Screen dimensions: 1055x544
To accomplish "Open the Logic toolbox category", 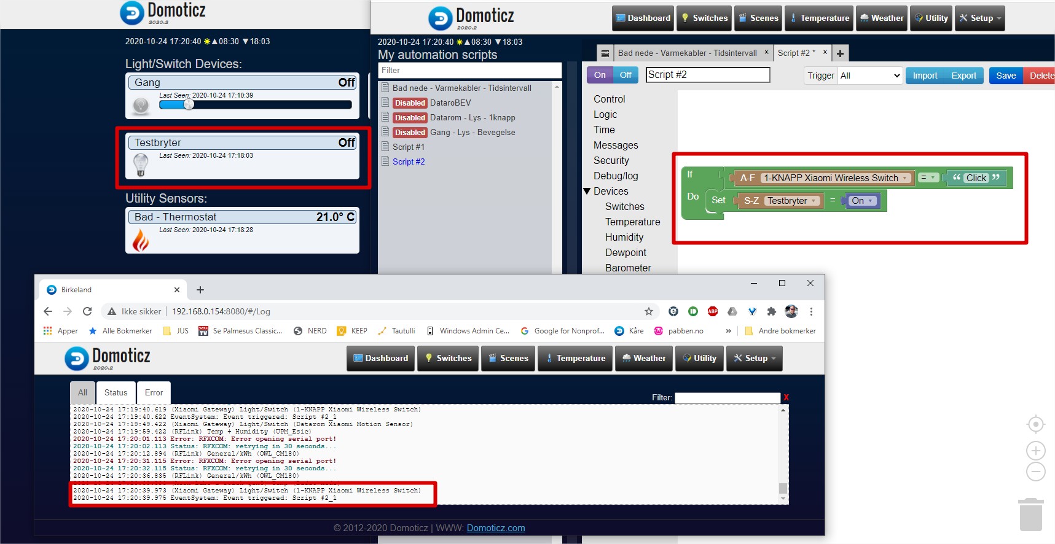I will click(605, 114).
